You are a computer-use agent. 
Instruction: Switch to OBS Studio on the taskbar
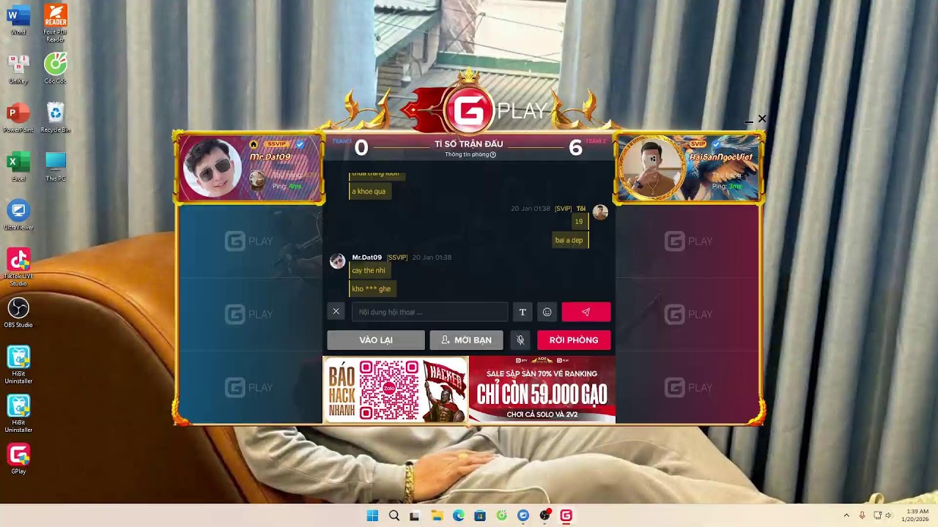tap(544, 515)
